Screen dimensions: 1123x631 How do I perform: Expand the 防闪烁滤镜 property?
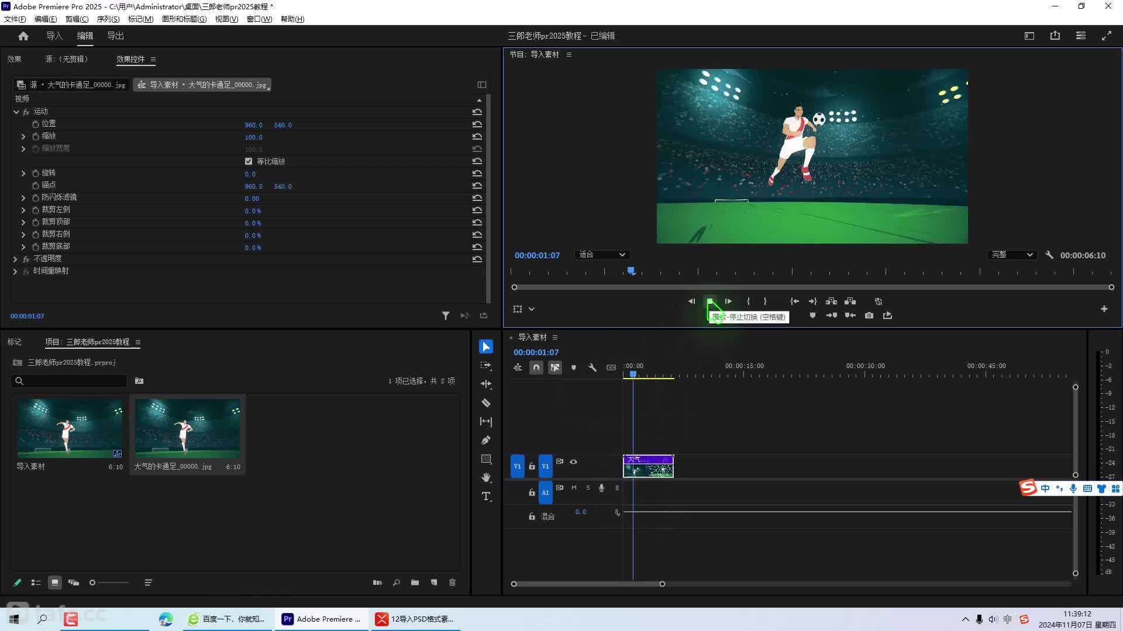coord(23,197)
